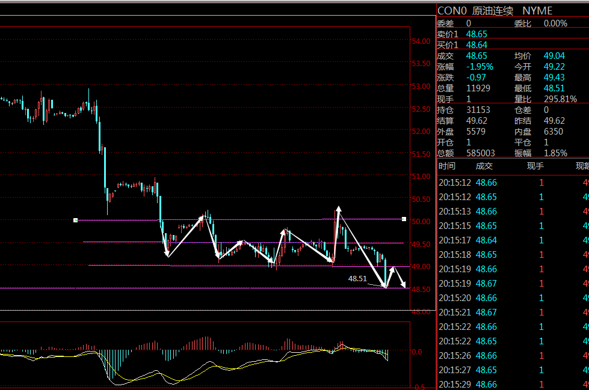This screenshot has width=589, height=390.
Task: Click the 时间 column header
Action: coord(447,166)
